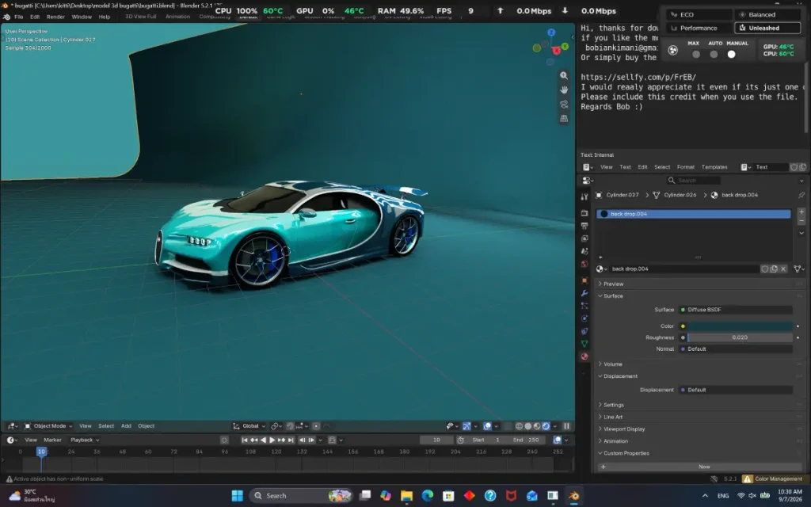Open the Render menu
The image size is (811, 507).
[x=55, y=17]
